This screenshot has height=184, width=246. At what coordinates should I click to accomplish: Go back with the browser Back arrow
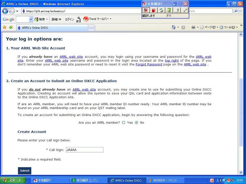pyautogui.click(x=5, y=11)
